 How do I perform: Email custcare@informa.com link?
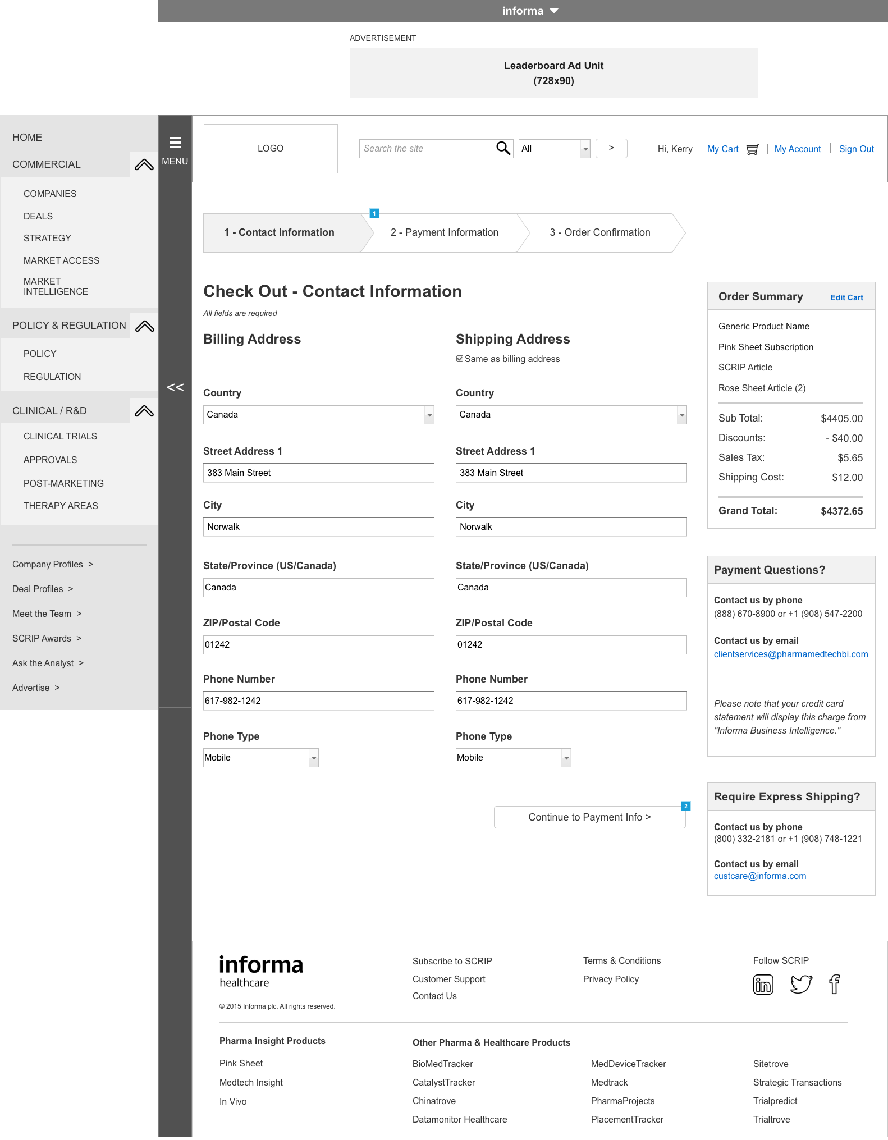point(760,876)
